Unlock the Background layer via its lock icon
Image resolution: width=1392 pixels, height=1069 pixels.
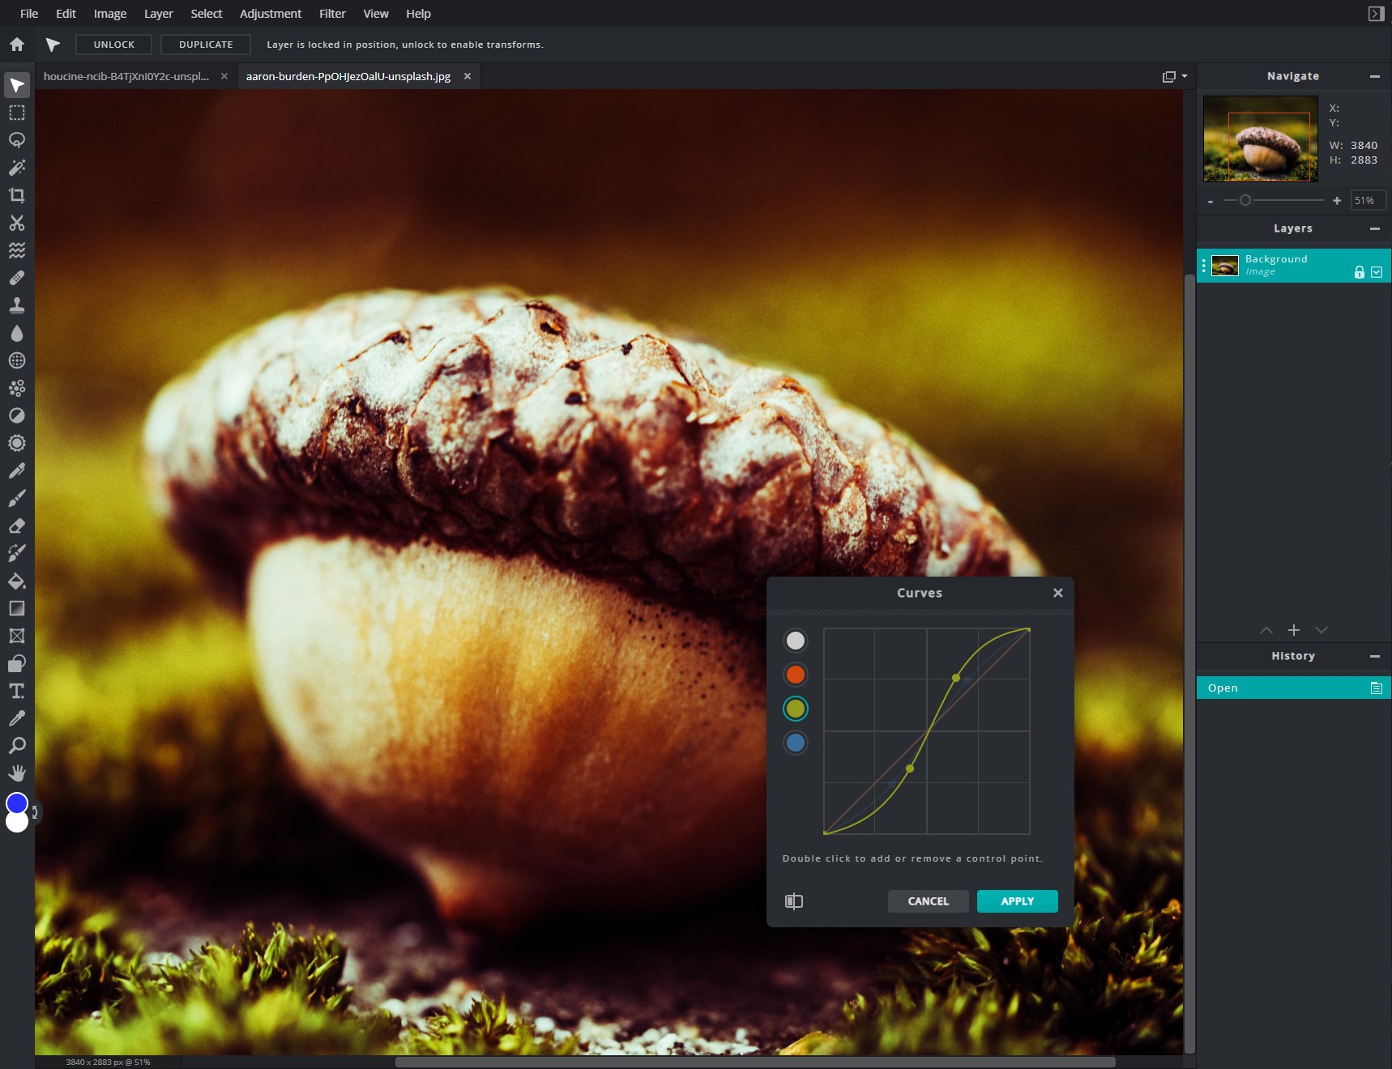[x=1358, y=272]
